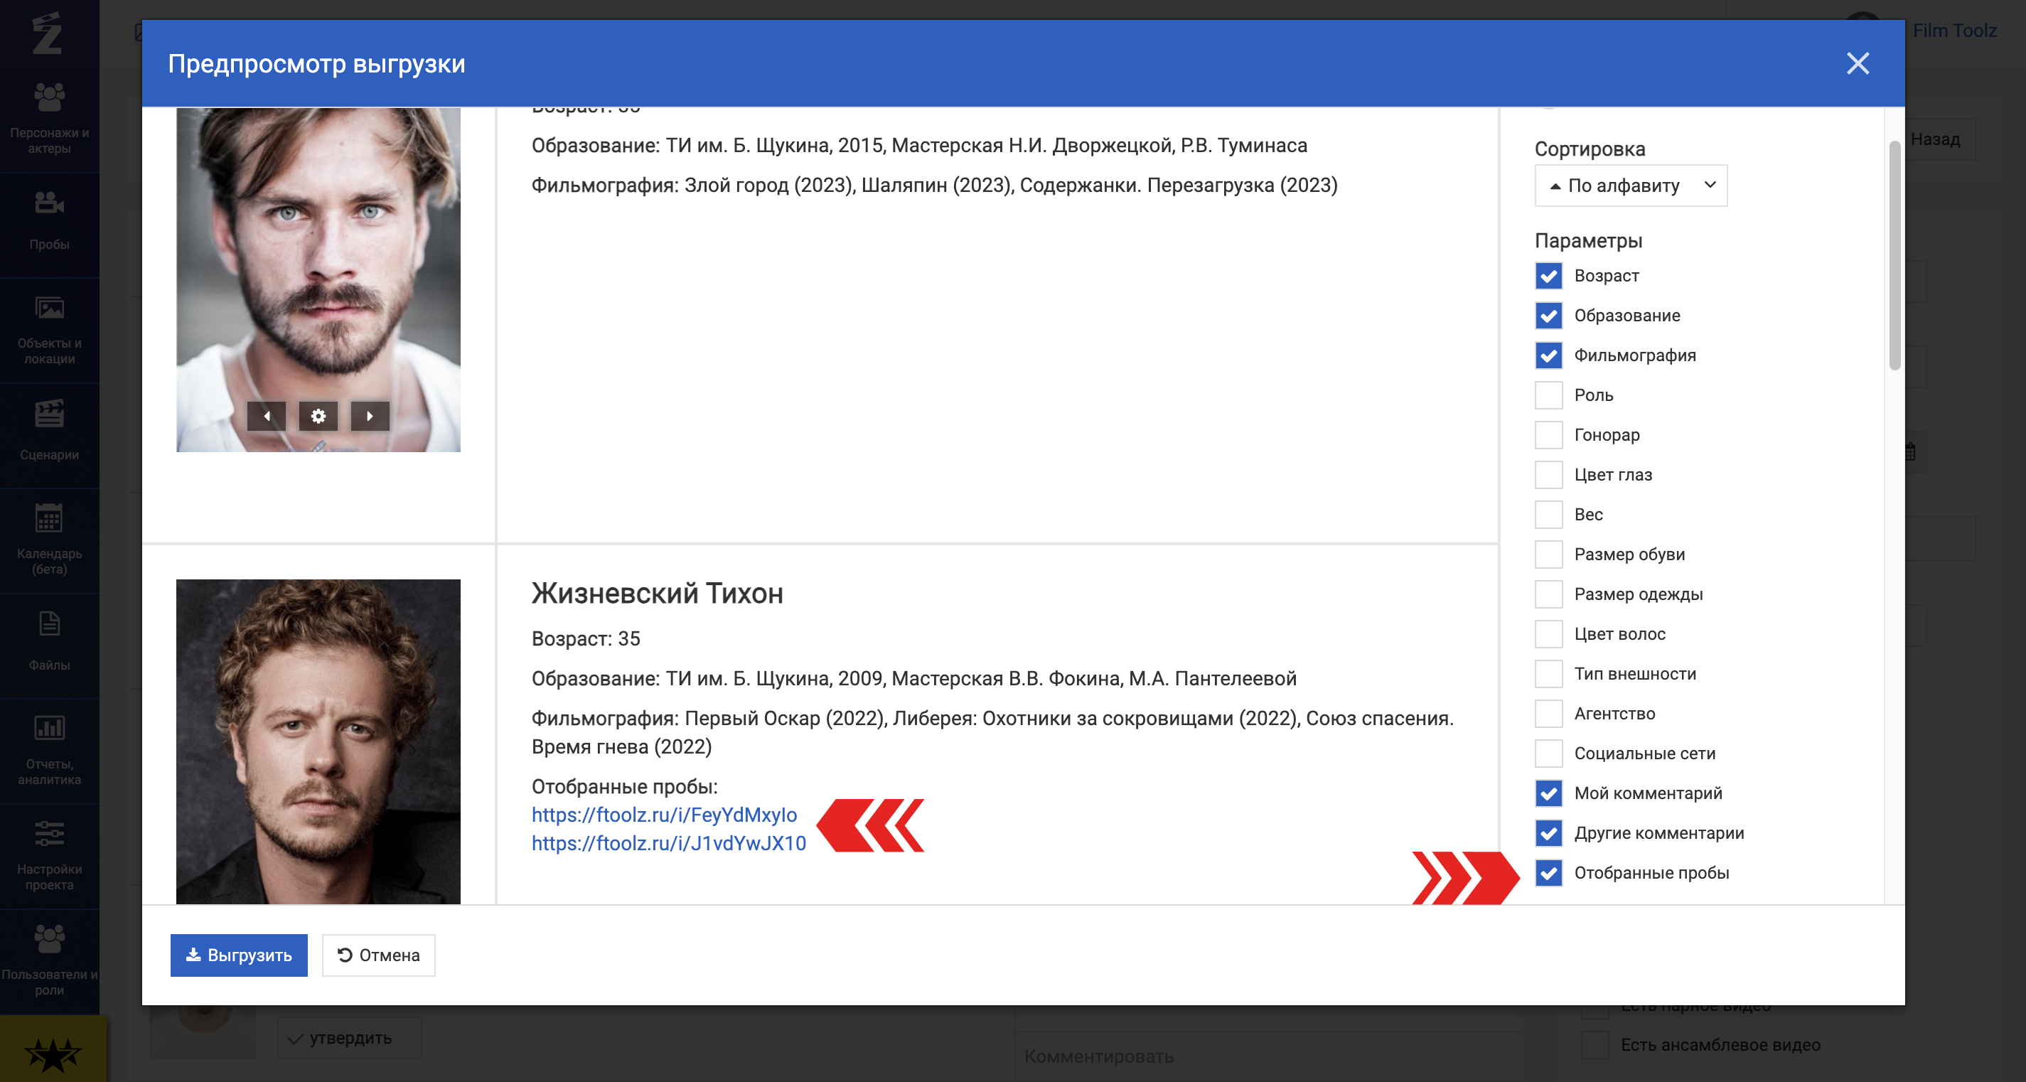
Task: Enable the Вес parameter checkbox
Action: pyautogui.click(x=1548, y=515)
